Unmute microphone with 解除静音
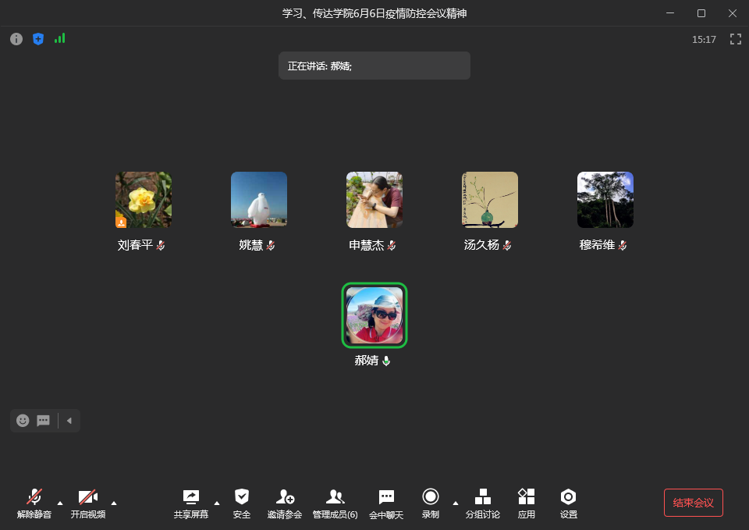This screenshot has height=530, width=749. coord(34,503)
